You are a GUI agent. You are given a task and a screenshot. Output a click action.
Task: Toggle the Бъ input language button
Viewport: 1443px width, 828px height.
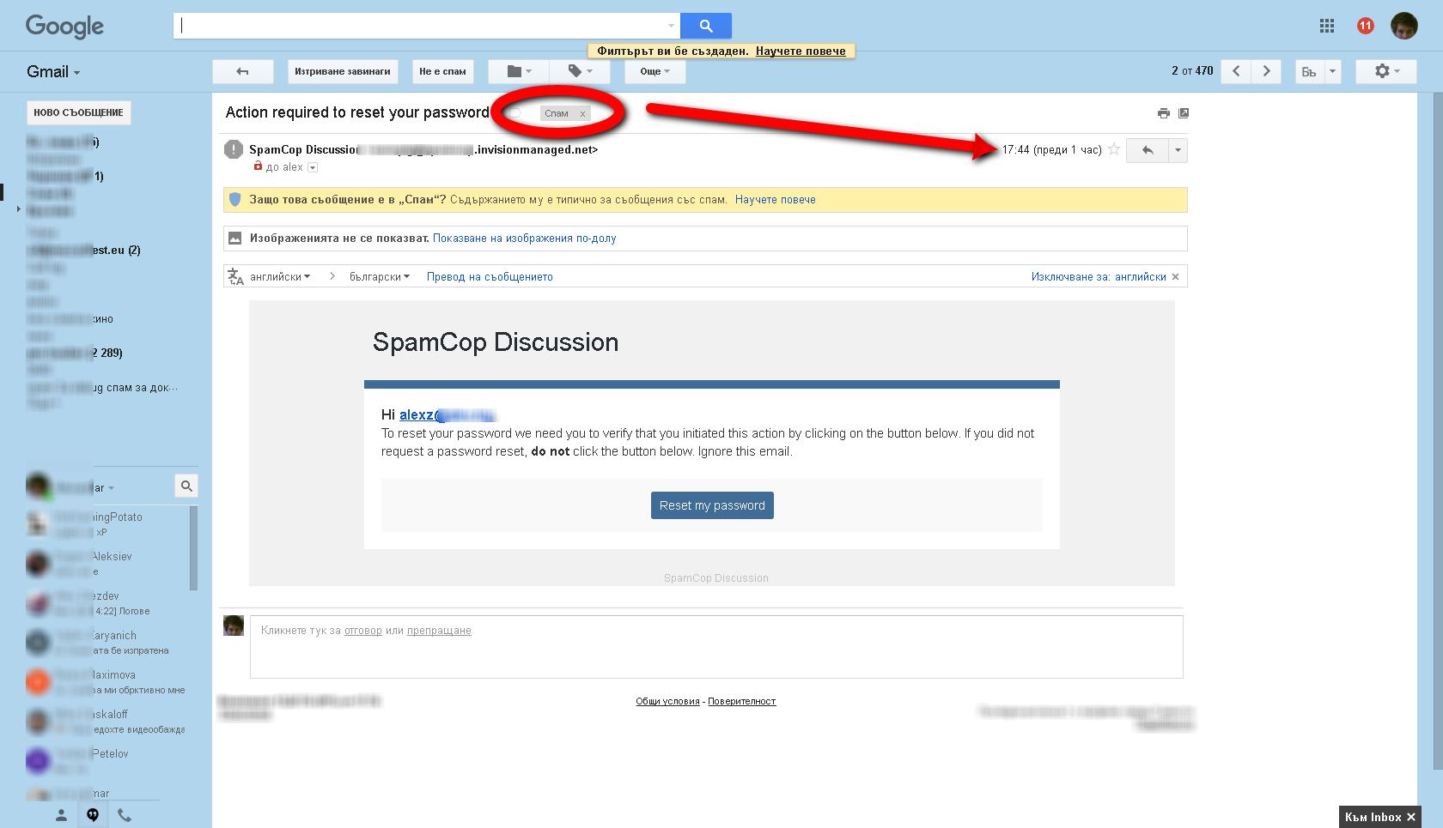tap(1309, 71)
